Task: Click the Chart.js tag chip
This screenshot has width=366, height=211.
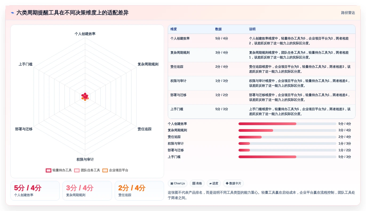Action: (x=178, y=184)
